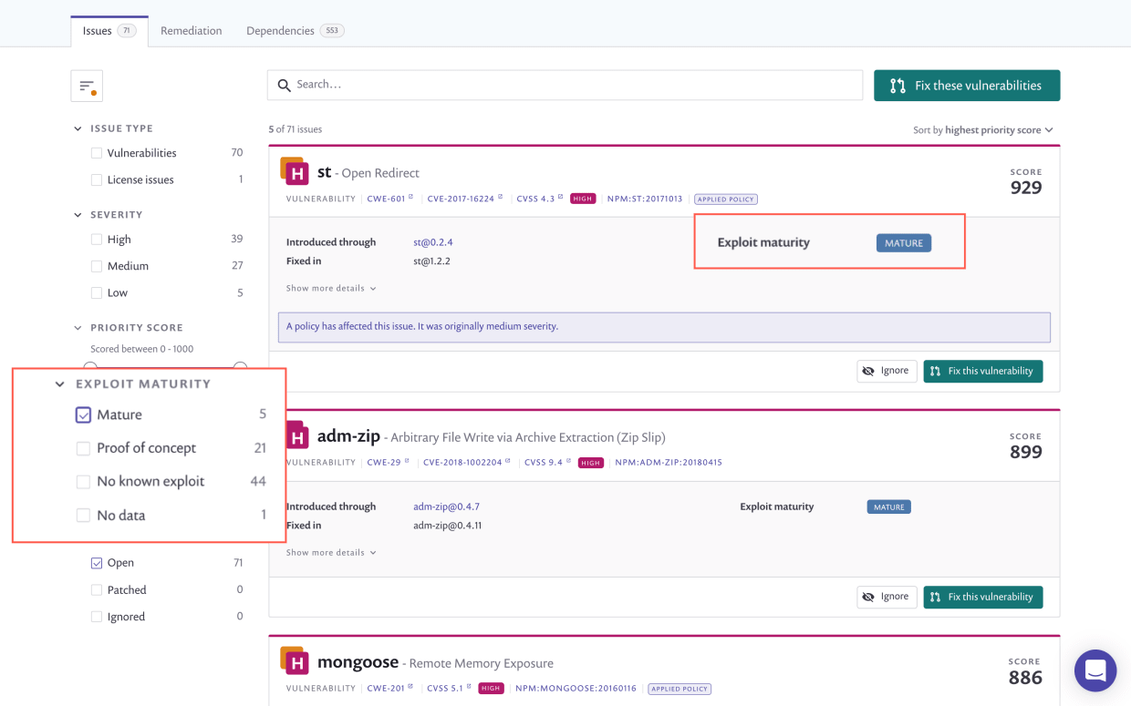Collapse the Exploit Maturity section

(60, 384)
